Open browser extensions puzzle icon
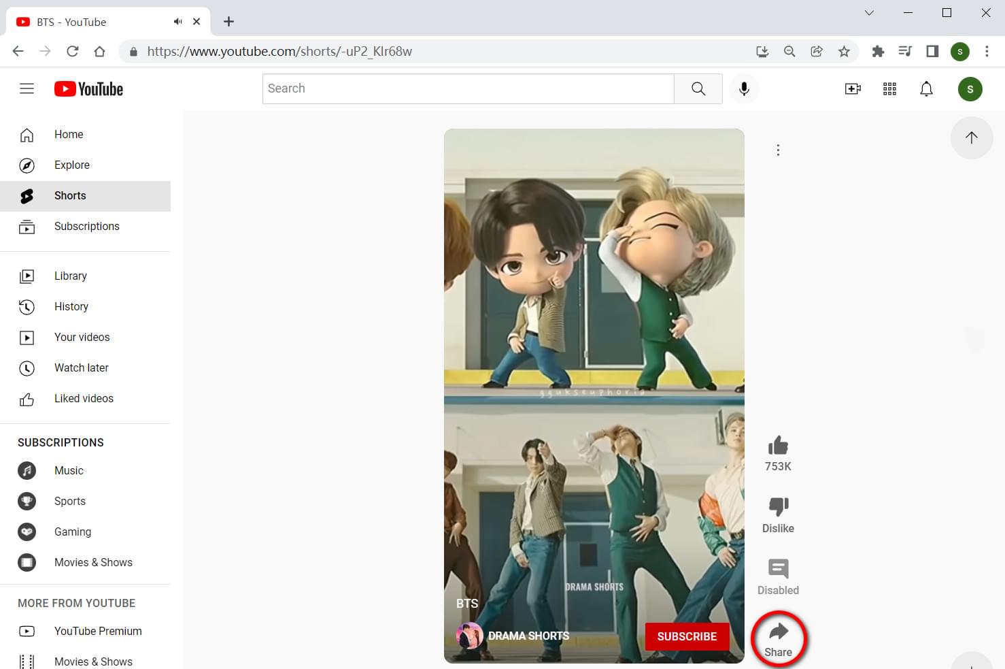1005x669 pixels. pos(878,51)
